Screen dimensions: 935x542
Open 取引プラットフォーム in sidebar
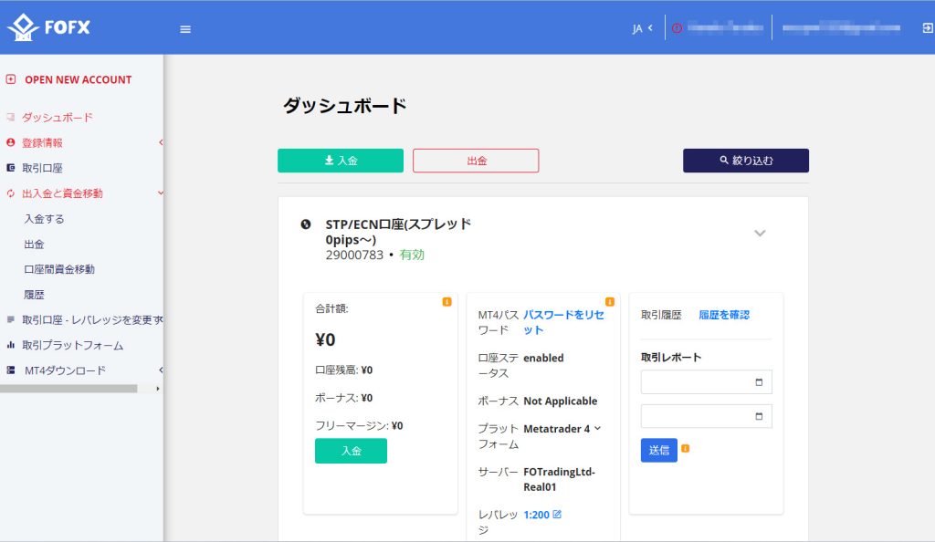click(73, 346)
